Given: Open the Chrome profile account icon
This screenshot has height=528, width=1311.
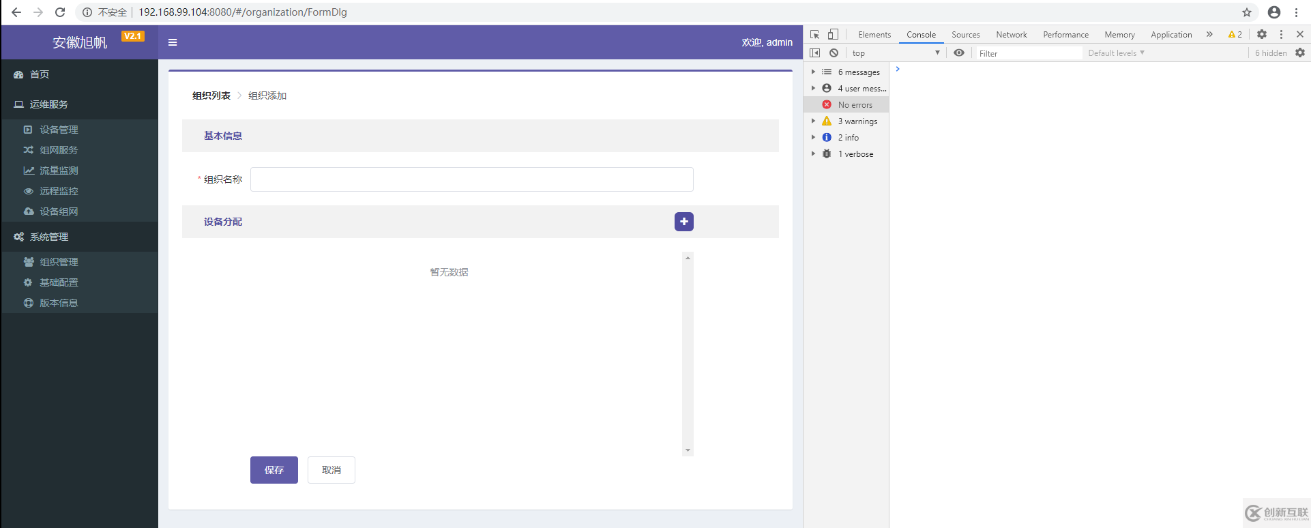Looking at the screenshot, I should pos(1274,12).
